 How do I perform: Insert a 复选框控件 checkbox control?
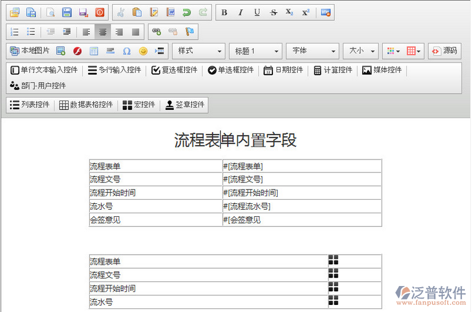click(x=174, y=70)
